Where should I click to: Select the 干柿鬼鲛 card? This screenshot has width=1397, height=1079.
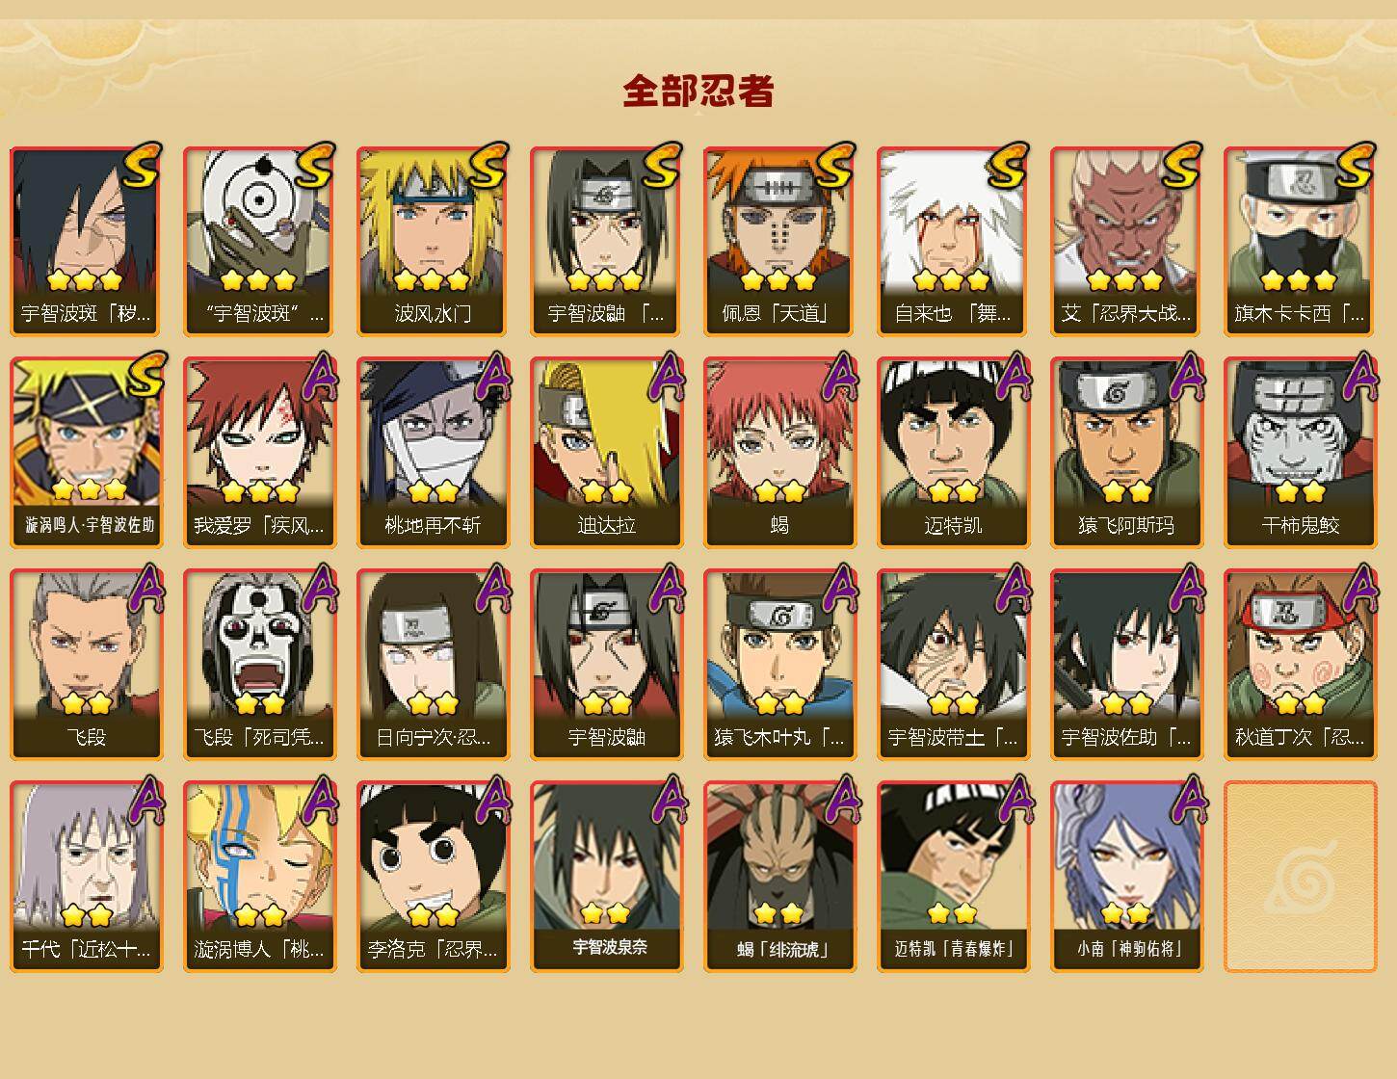pyautogui.click(x=1300, y=453)
